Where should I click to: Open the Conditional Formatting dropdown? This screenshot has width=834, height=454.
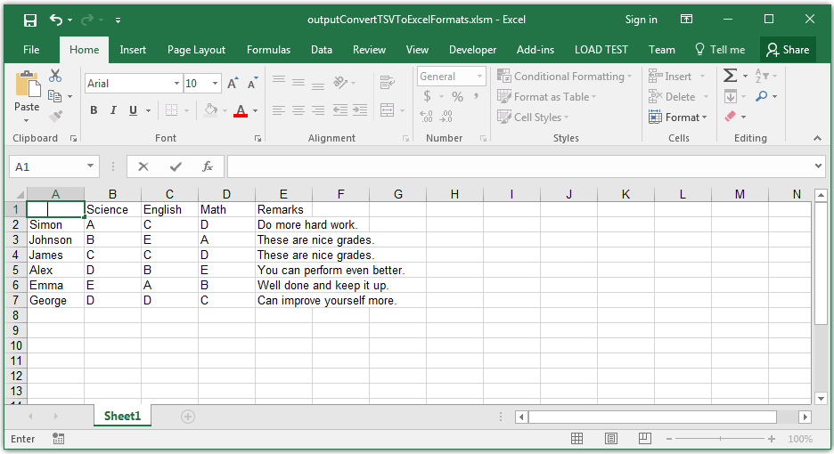tap(564, 76)
